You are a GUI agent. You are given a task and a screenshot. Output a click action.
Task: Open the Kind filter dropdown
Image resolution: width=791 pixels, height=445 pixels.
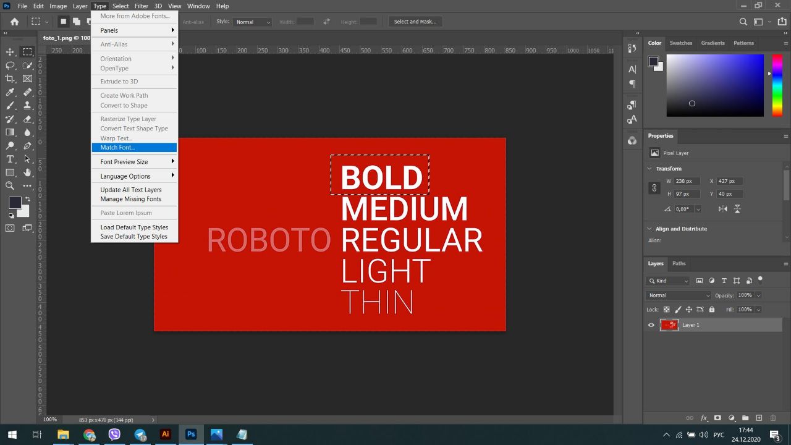(668, 281)
